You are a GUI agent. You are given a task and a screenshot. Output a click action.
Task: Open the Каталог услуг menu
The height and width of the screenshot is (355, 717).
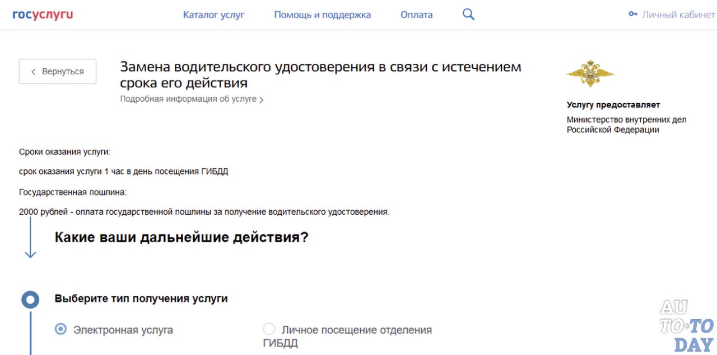tap(213, 15)
